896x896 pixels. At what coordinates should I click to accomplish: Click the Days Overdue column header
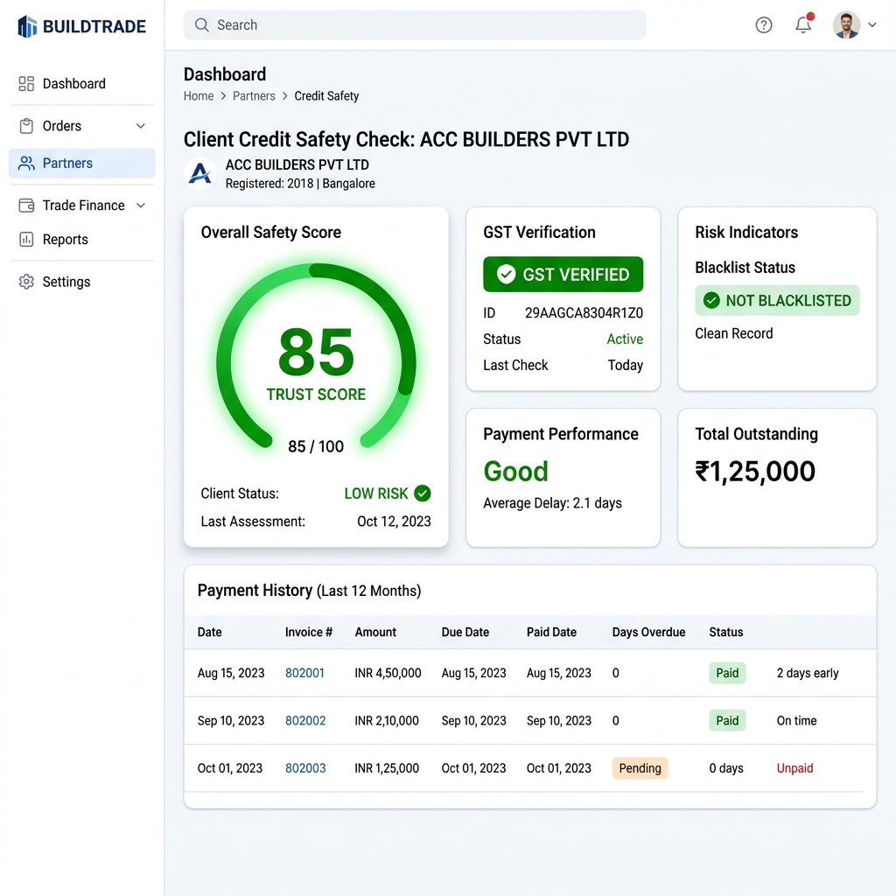pos(648,632)
